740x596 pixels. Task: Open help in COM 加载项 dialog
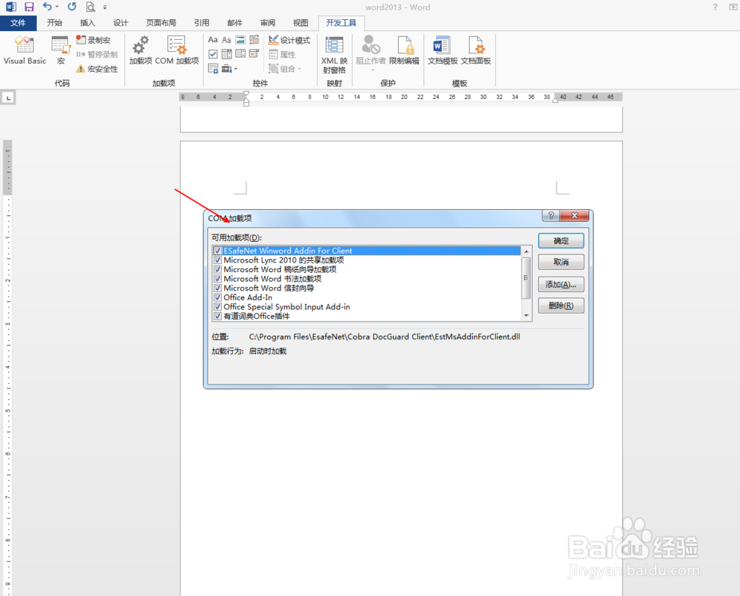(551, 215)
